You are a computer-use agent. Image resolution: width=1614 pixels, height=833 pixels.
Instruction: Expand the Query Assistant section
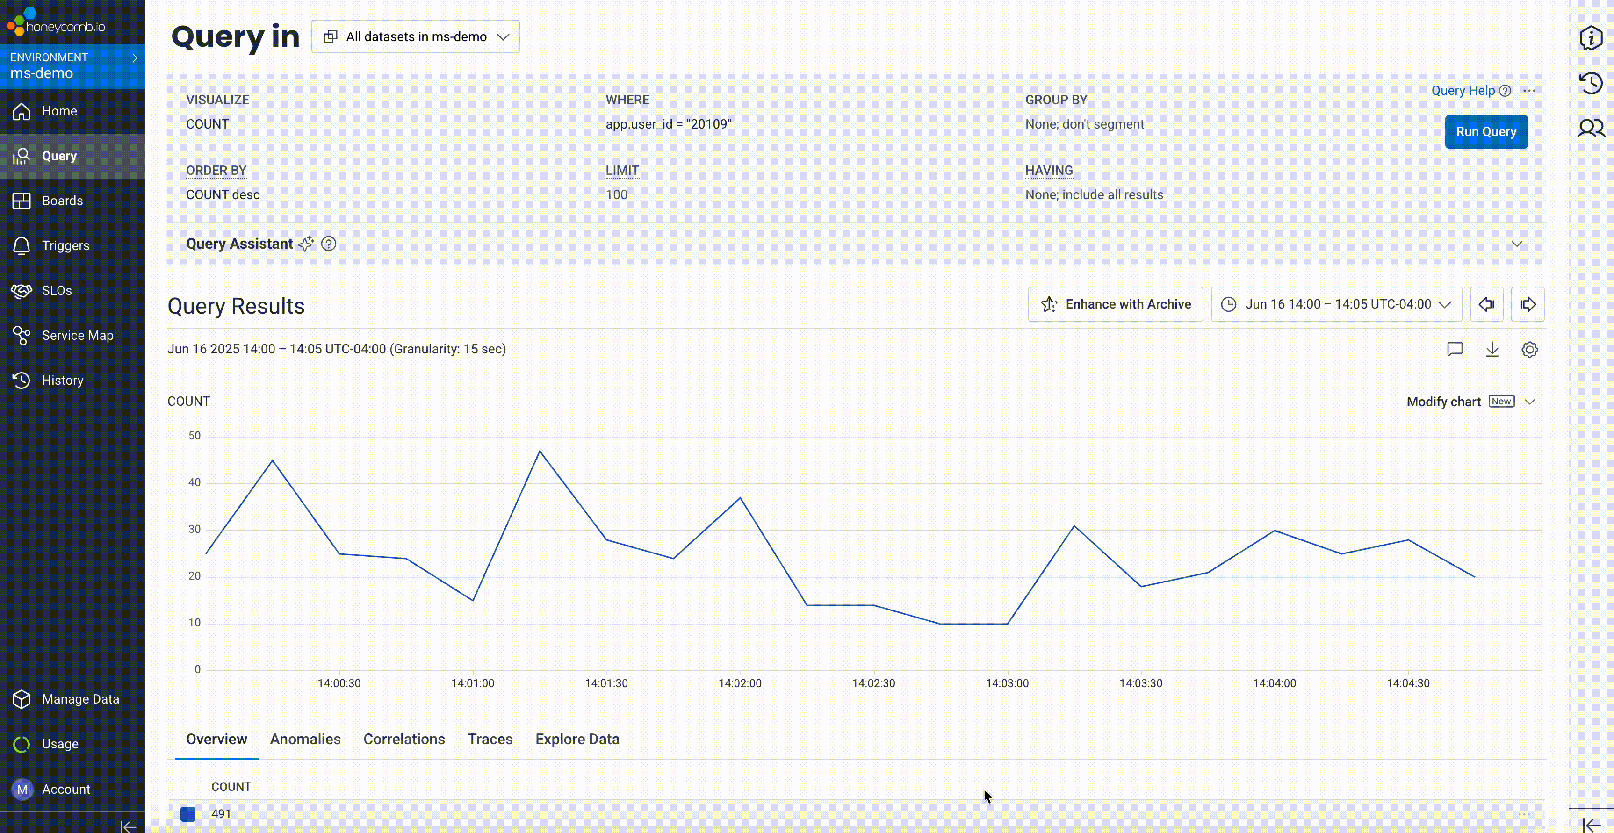(1516, 244)
